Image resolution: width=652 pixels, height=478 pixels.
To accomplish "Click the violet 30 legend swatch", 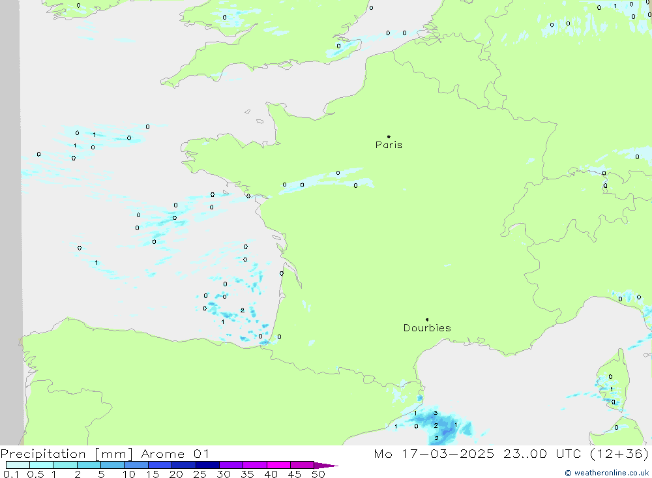I will [231, 465].
